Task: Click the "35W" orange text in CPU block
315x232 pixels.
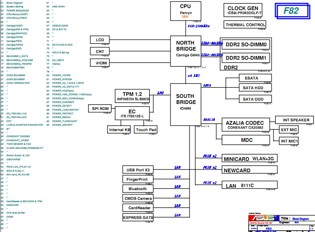Action: tap(185, 17)
